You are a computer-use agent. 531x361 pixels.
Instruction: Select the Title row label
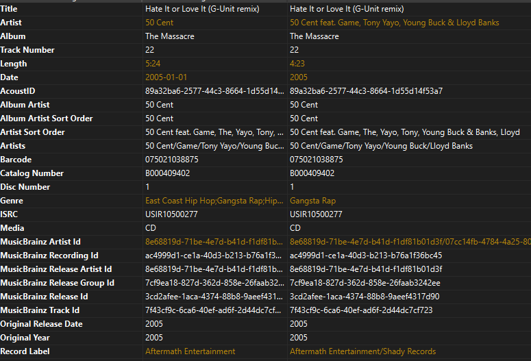pos(9,9)
